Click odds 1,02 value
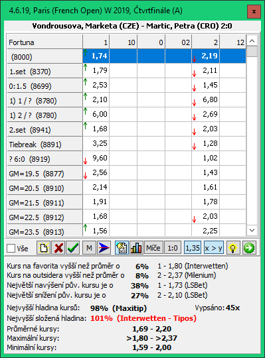 (205, 158)
